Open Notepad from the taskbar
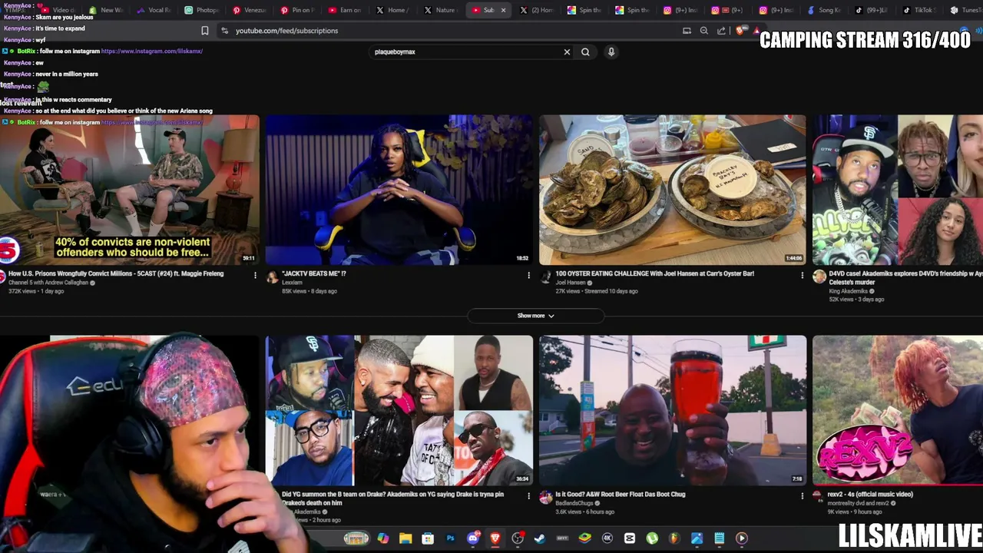This screenshot has height=553, width=983. click(720, 538)
